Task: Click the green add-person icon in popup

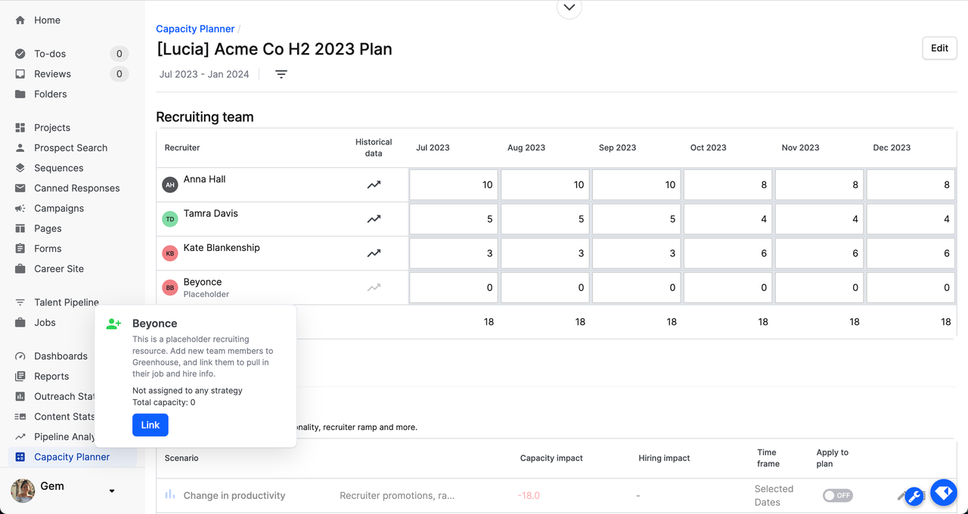Action: [x=113, y=324]
